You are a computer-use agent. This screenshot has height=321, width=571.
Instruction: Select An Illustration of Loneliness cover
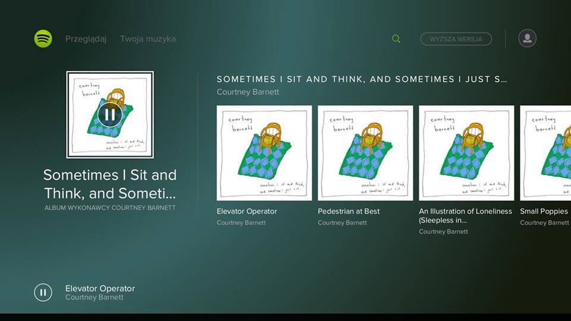tap(466, 153)
